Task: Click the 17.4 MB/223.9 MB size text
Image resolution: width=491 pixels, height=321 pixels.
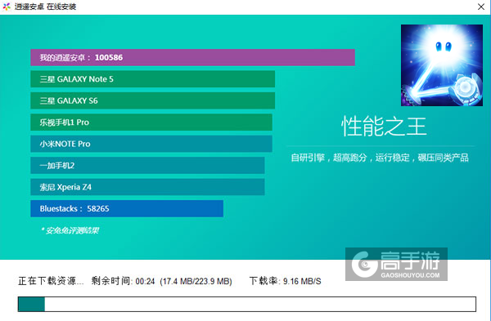Action: pyautogui.click(x=196, y=282)
